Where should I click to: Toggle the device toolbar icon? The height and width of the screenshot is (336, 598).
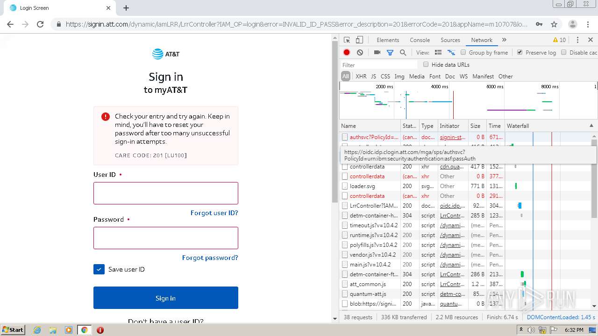point(359,40)
